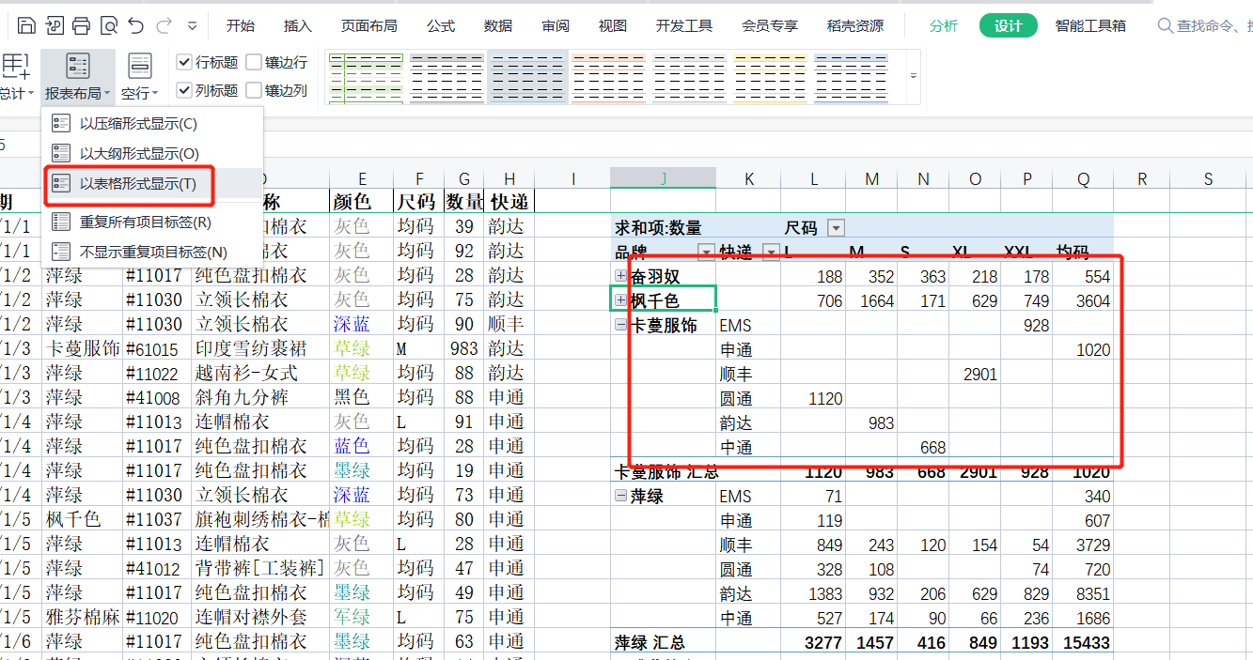Click 以表格形式显示 menu entry

[x=137, y=184]
